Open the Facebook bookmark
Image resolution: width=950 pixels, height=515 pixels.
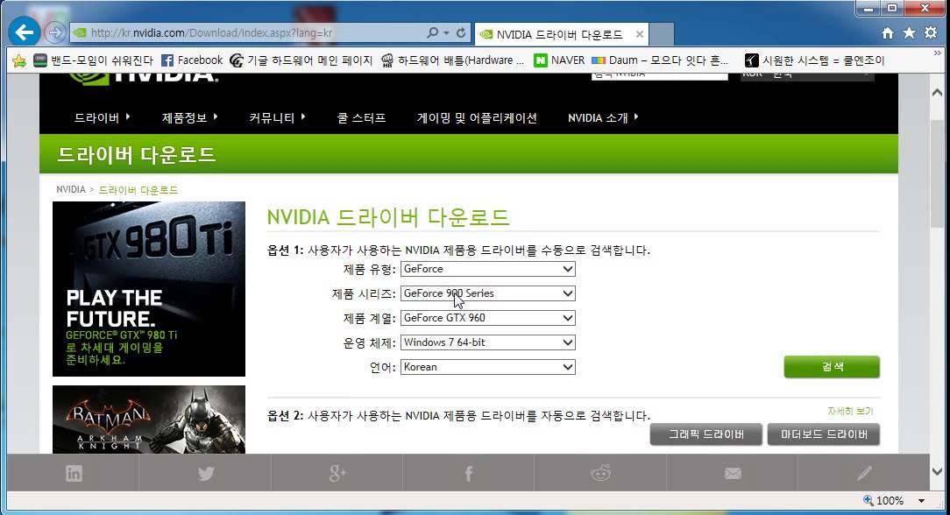tap(192, 60)
